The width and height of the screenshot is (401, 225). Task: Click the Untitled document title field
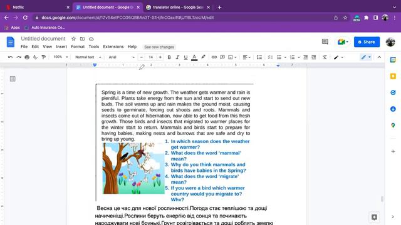[x=43, y=39]
